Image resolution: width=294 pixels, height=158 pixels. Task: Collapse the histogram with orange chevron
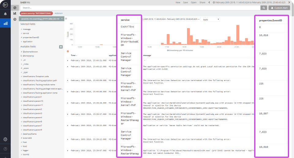(68, 51)
